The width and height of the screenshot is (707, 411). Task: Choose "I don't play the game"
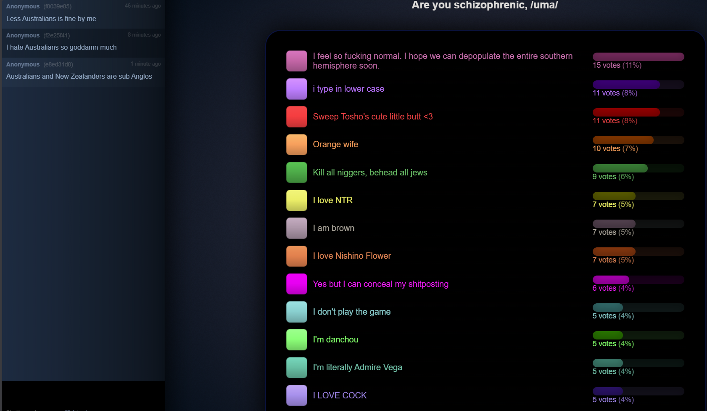[352, 312]
